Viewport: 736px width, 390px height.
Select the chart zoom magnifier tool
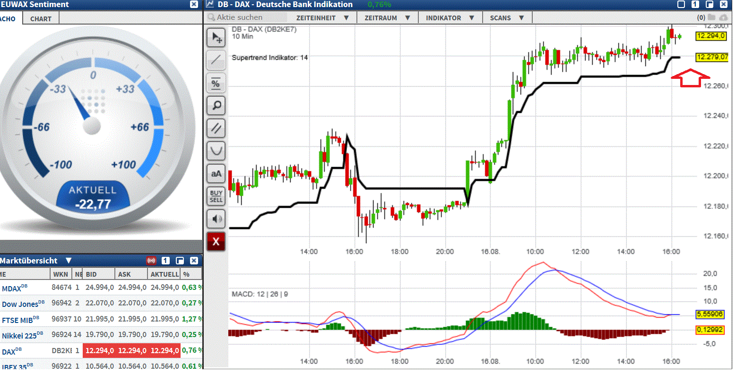(216, 105)
